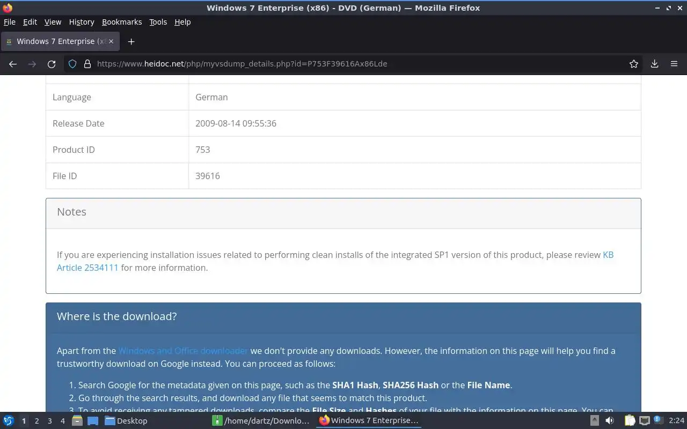Close the Windows 7 Enterprise tab

coord(112,41)
